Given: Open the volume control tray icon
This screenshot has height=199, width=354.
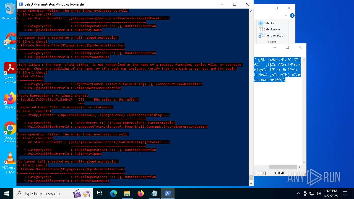Looking at the screenshot, I should 318,193.
